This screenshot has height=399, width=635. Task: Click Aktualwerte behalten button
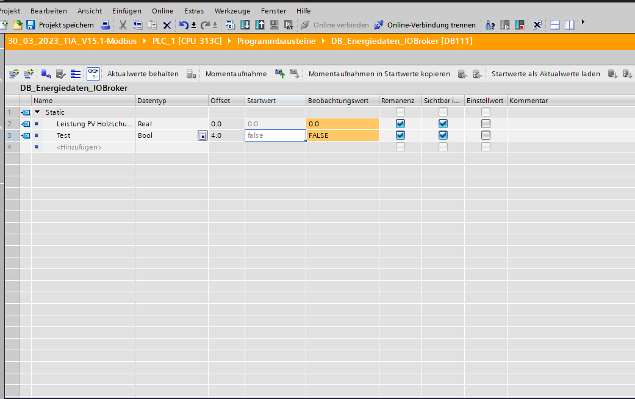(x=143, y=74)
